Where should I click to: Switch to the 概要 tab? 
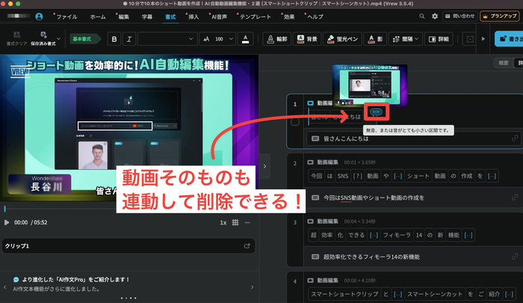[504, 63]
